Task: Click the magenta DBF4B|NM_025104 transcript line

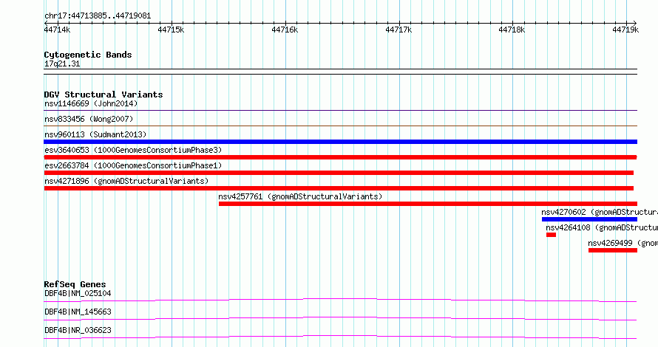Action: click(340, 300)
